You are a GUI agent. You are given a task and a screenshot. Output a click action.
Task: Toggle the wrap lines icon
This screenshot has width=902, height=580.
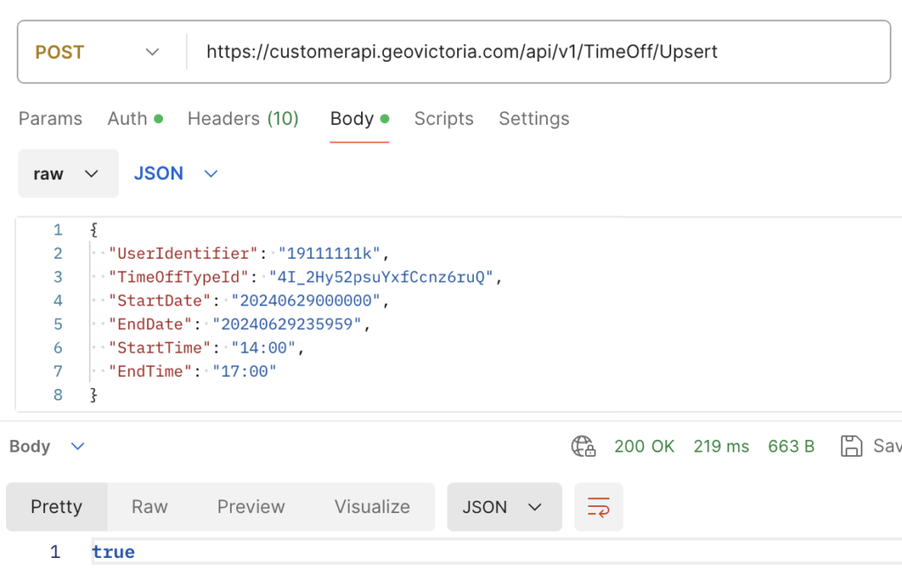point(598,507)
